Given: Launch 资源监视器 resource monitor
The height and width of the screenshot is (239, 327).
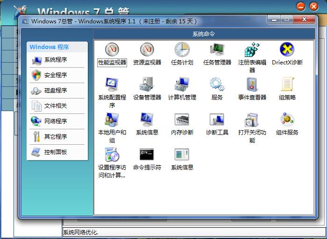Looking at the screenshot, I should tap(147, 54).
